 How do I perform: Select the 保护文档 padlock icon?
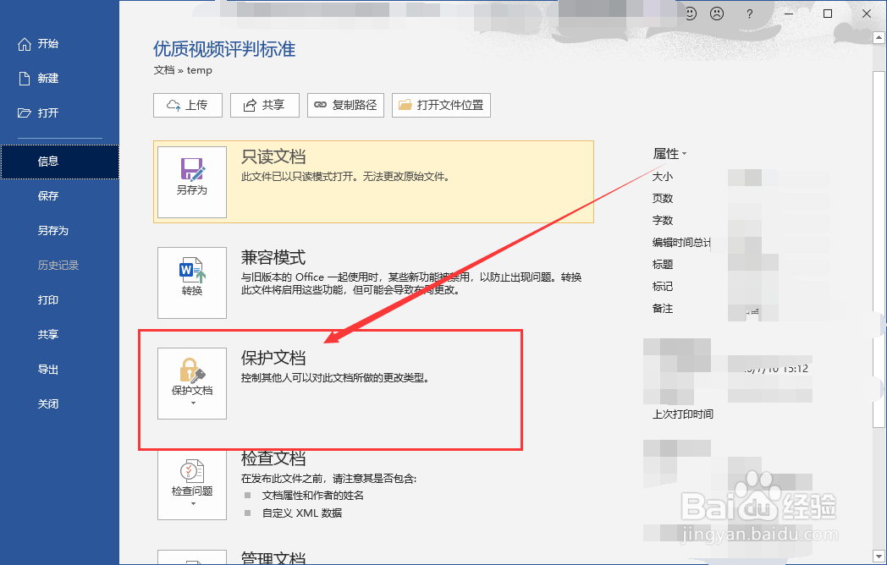click(190, 370)
